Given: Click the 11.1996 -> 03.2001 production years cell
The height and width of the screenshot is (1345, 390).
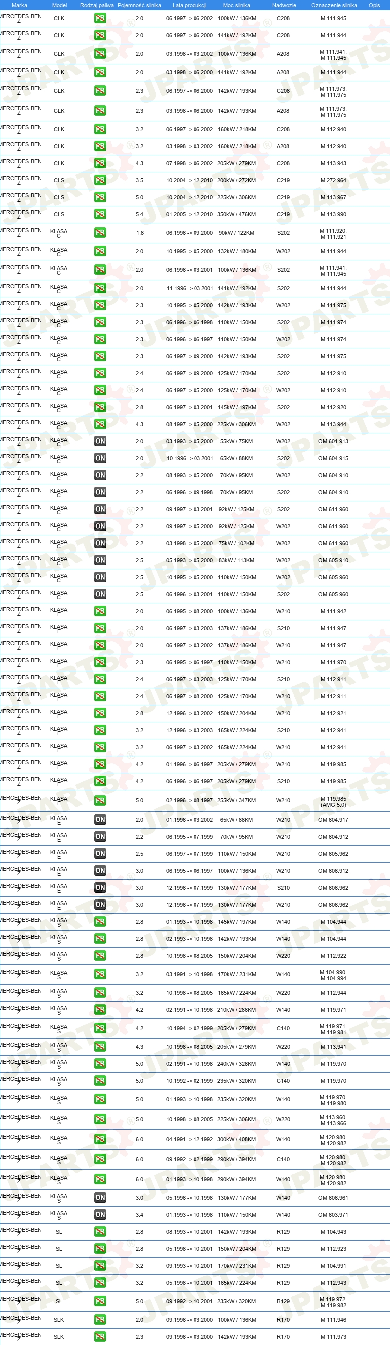Looking at the screenshot, I should (190, 289).
